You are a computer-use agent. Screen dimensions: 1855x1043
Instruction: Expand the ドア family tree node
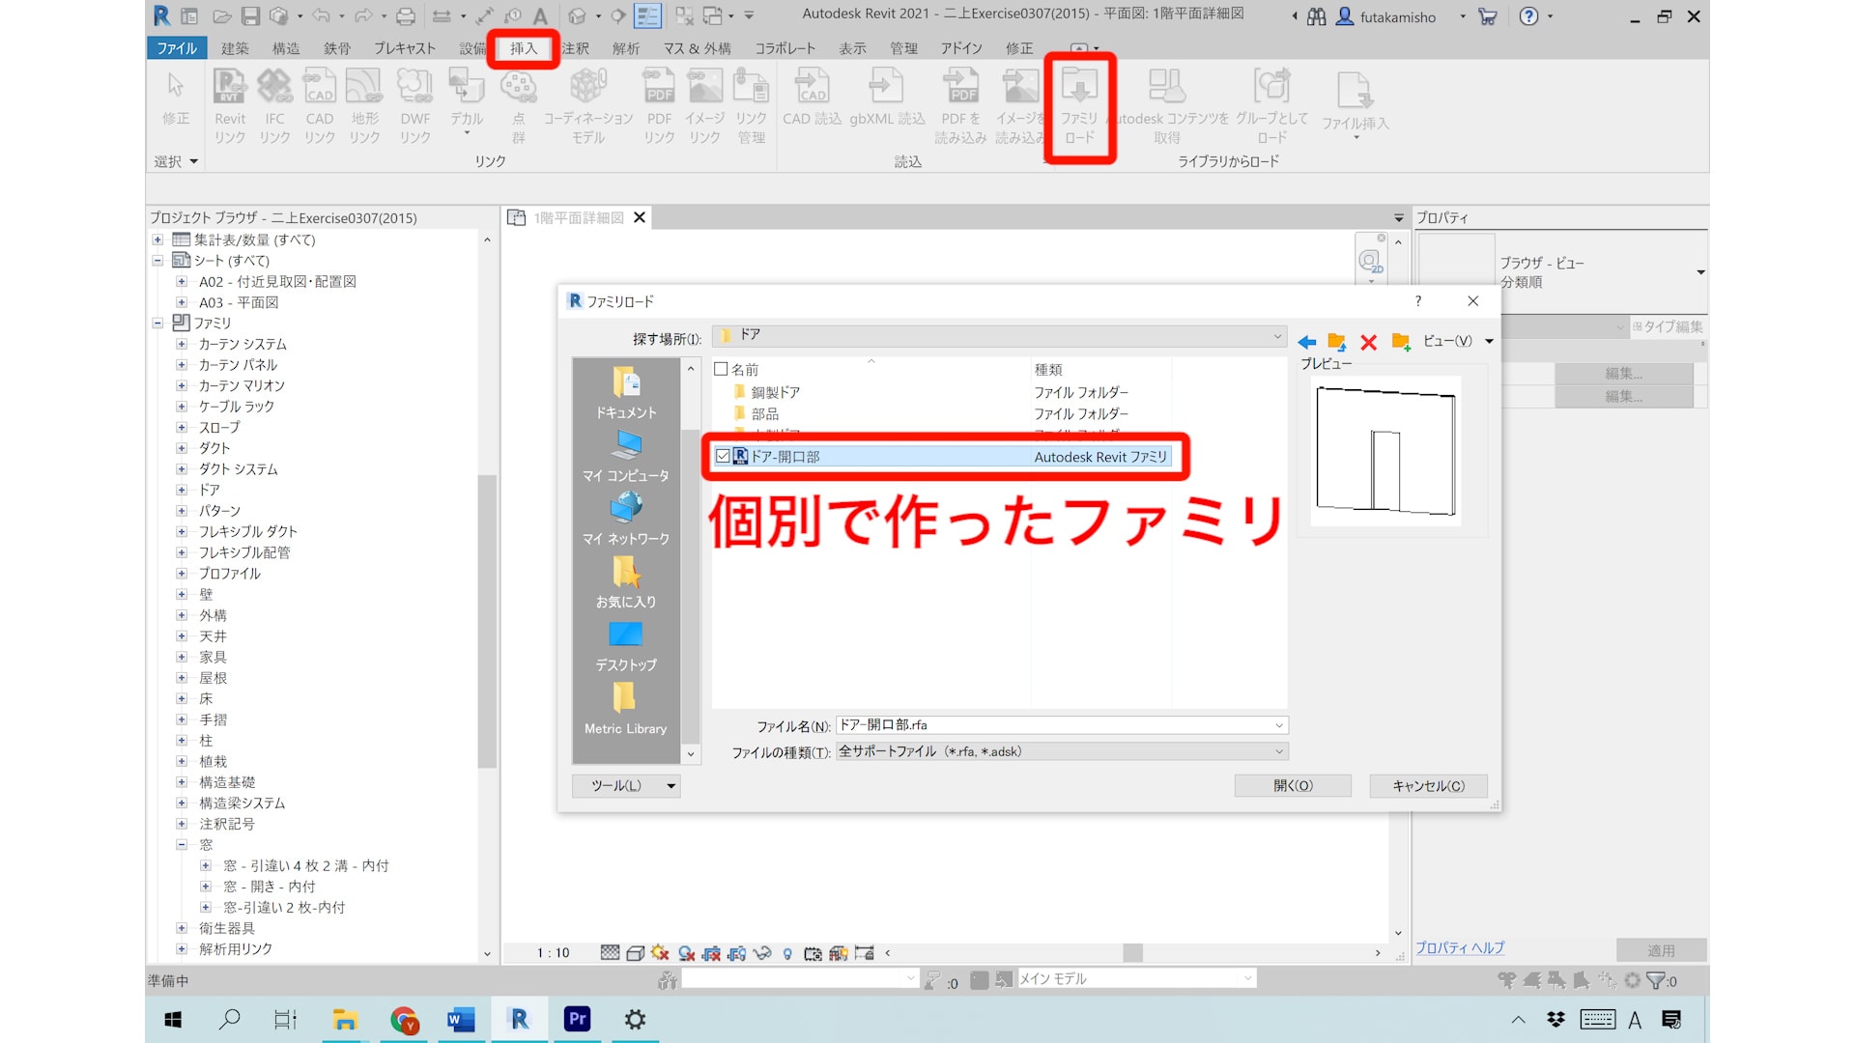pos(182,490)
